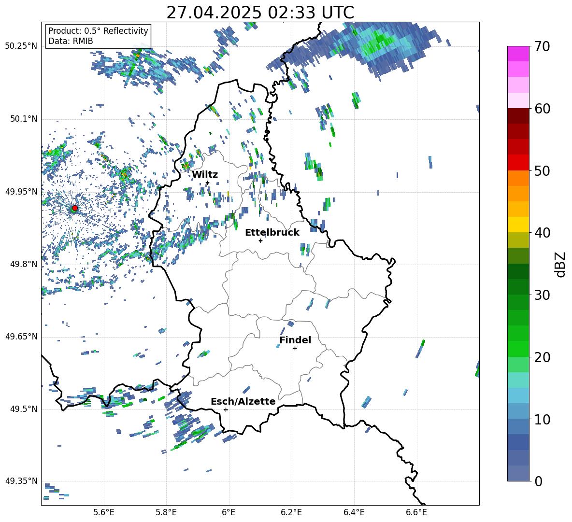Click the 40 colorbar tick label

coord(542,233)
